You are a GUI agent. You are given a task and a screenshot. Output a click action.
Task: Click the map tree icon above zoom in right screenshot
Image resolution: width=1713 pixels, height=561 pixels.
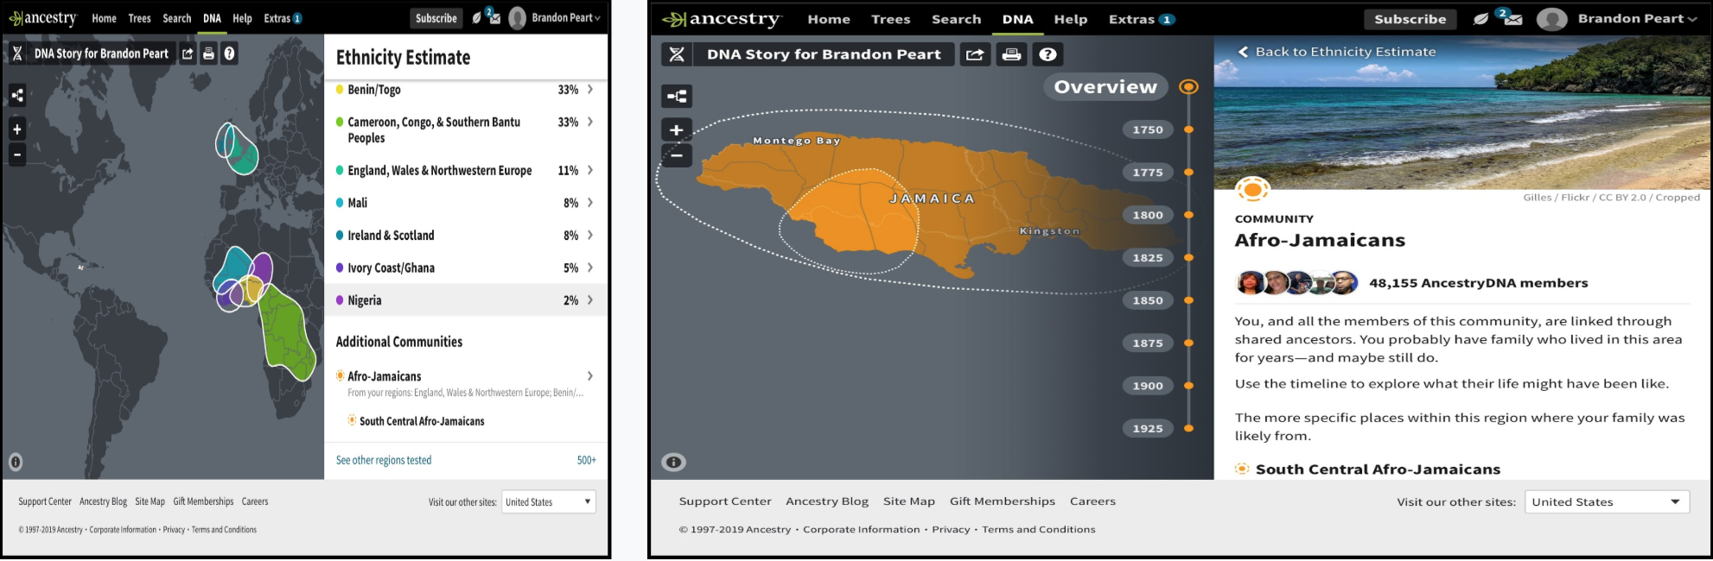pyautogui.click(x=677, y=97)
